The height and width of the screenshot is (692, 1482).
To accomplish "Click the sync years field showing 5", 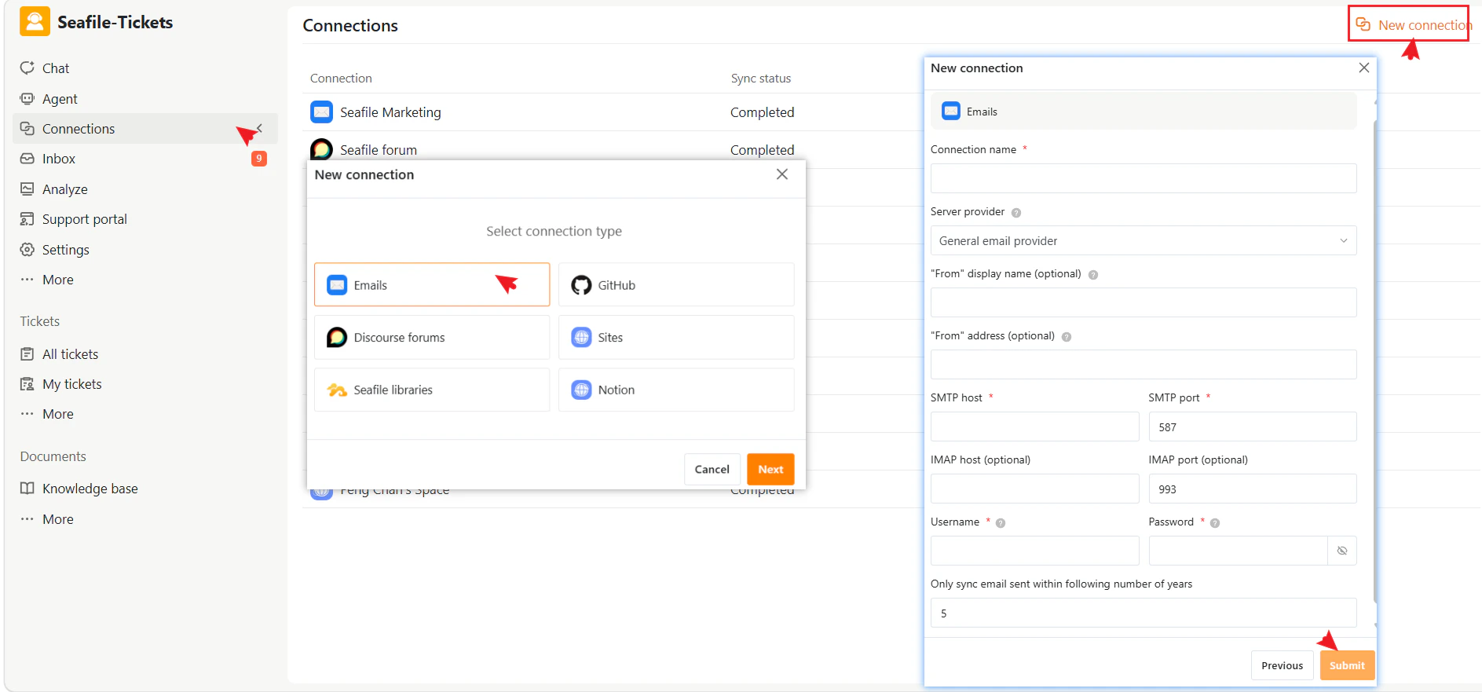I will coord(1144,613).
